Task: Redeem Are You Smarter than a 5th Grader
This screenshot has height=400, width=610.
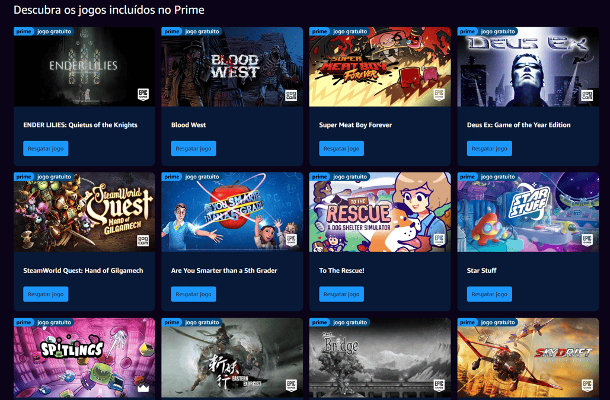Action: click(193, 295)
